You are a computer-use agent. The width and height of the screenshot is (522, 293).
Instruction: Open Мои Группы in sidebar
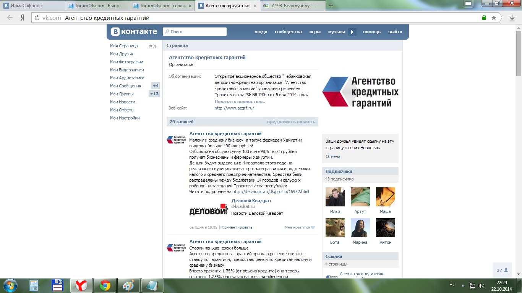coord(122,94)
